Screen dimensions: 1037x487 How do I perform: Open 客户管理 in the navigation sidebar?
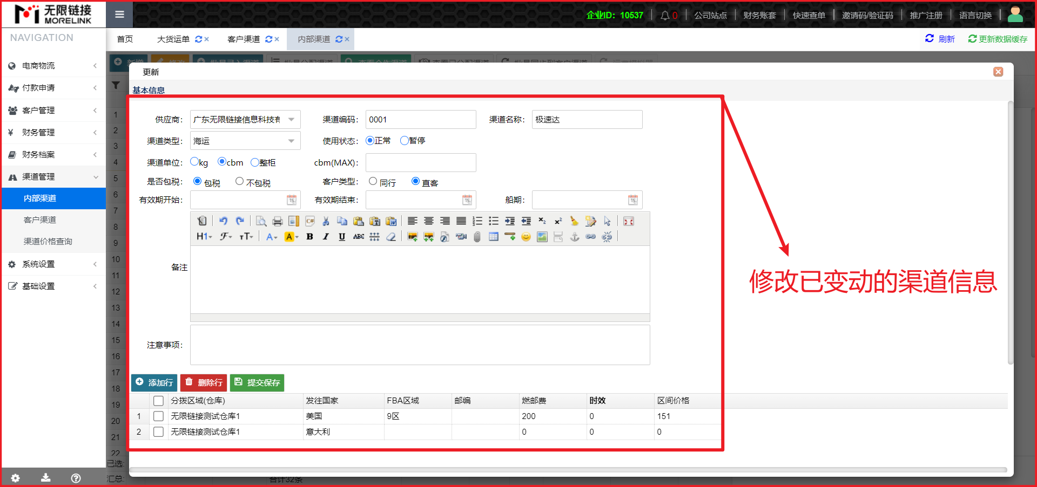pos(38,110)
